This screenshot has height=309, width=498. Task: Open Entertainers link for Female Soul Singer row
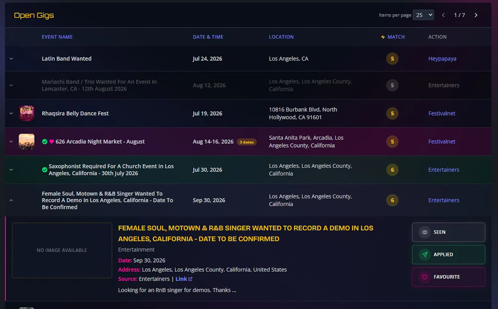click(x=444, y=200)
